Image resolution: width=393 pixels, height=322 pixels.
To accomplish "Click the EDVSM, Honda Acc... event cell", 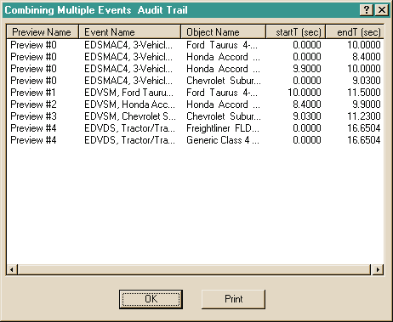I will 129,105.
